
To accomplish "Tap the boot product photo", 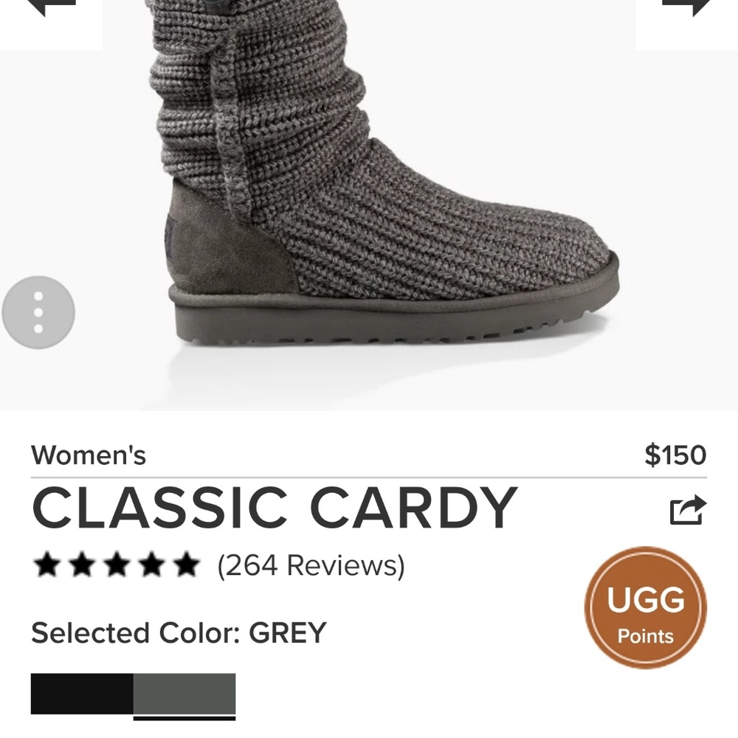I will click(x=369, y=207).
